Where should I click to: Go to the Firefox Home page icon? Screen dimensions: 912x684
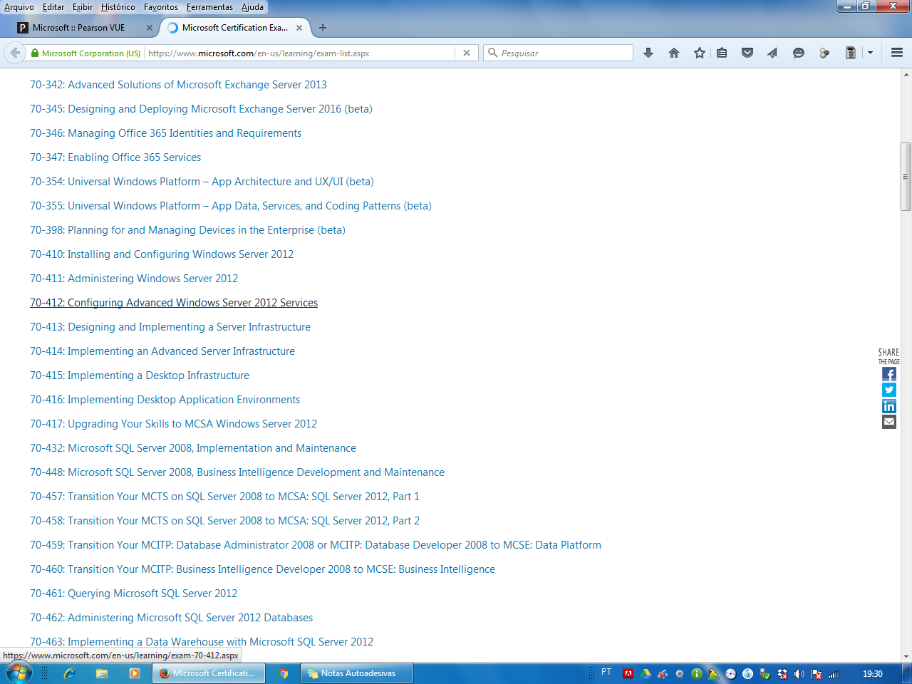click(674, 53)
